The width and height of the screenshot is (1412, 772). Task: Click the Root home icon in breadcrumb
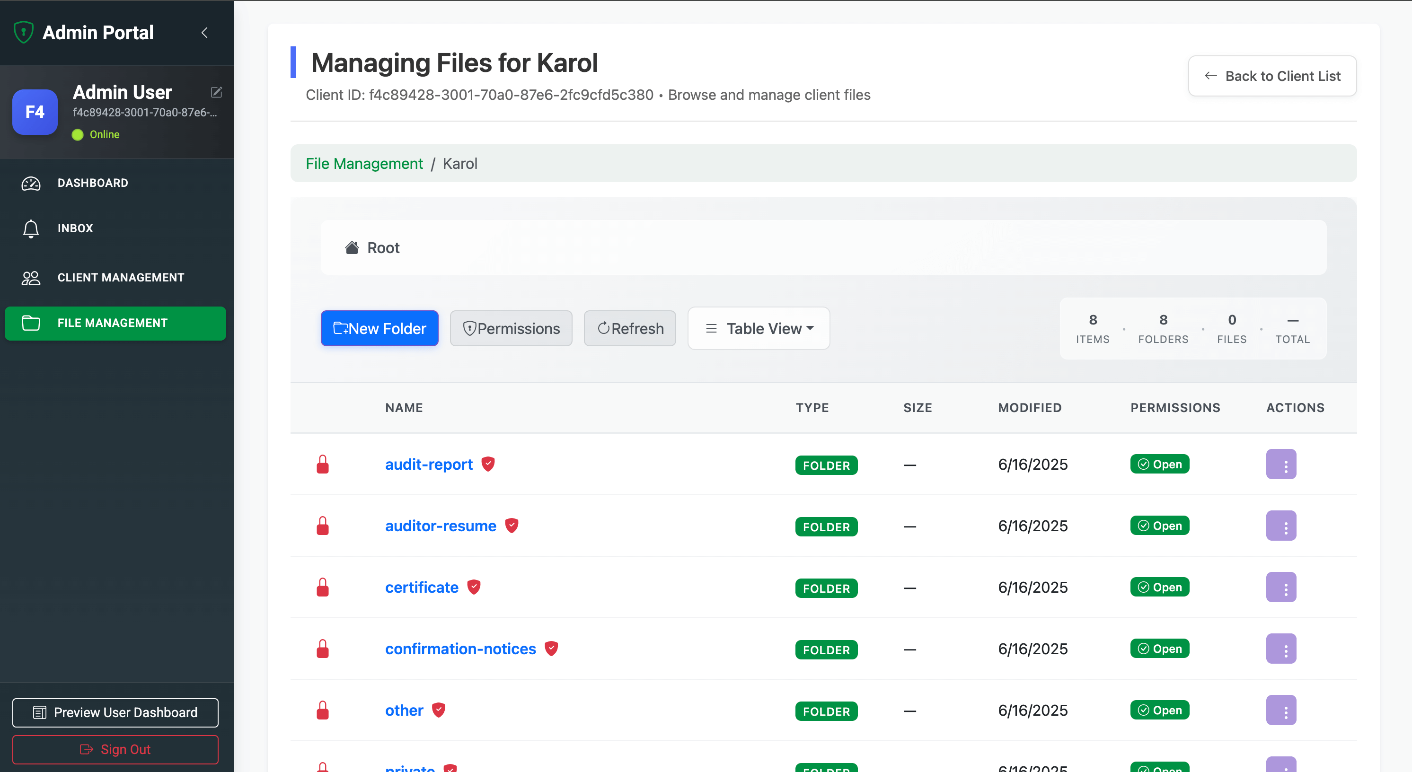point(352,247)
